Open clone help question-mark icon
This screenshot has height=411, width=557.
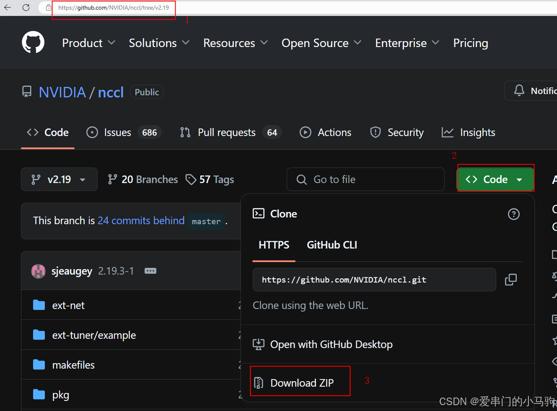(x=514, y=214)
